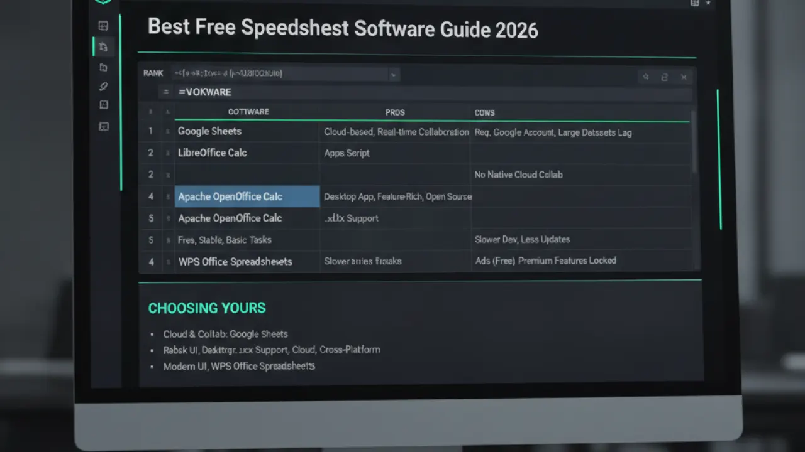Select the row number beside LibreOffice Calc

(x=150, y=153)
